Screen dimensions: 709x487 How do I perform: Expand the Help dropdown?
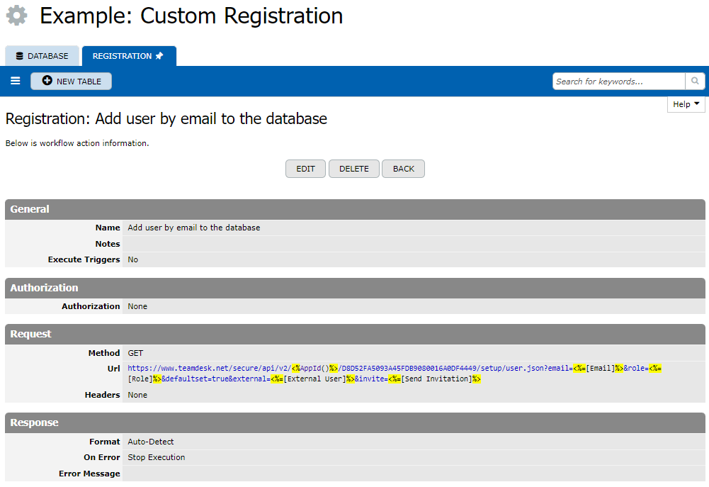[686, 104]
